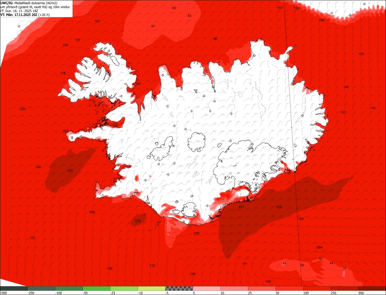Click legend color segment between 250 and 500
The height and width of the screenshot is (295, 386).
[x=345, y=288]
